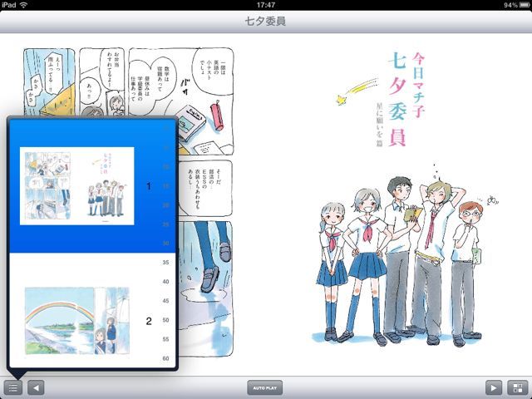
Task: Tap the manga panel with pink pencil case
Action: (x=181, y=101)
